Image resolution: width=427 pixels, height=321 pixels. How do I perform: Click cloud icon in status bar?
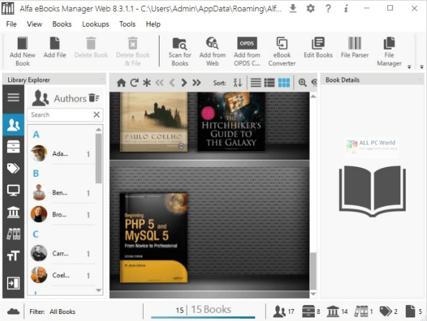click(x=13, y=311)
